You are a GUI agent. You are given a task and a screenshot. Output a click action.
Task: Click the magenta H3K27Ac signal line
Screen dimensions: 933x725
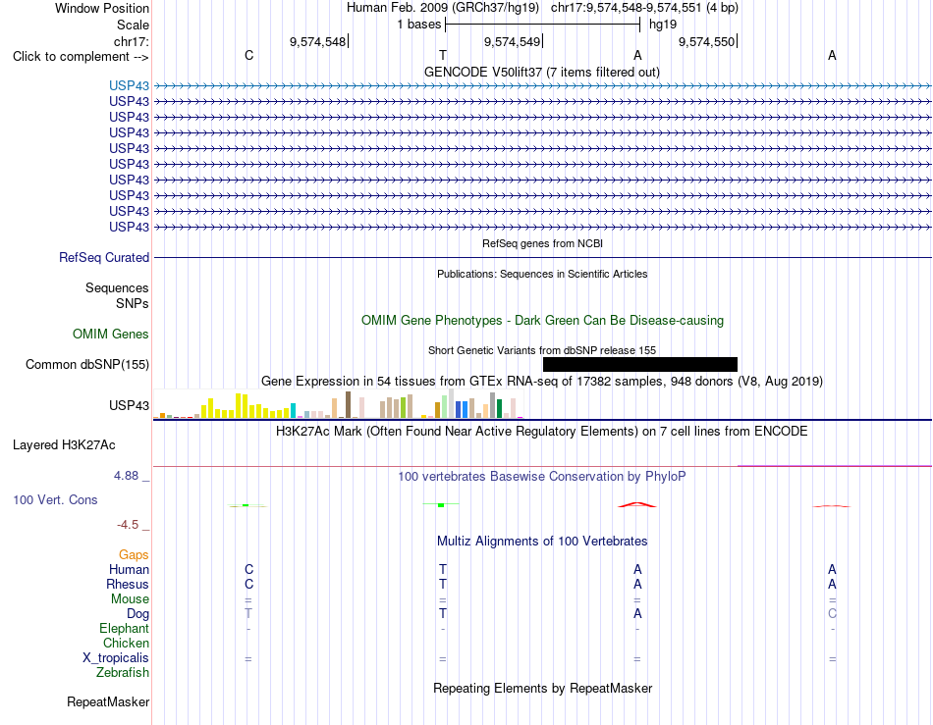pos(834,466)
